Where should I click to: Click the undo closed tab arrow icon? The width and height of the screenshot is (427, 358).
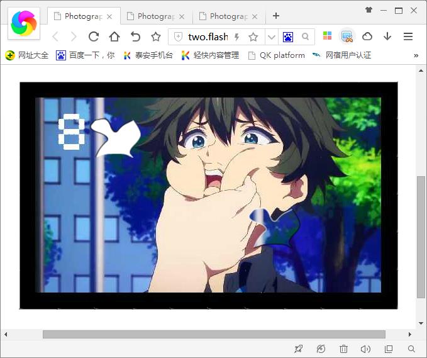click(x=135, y=36)
